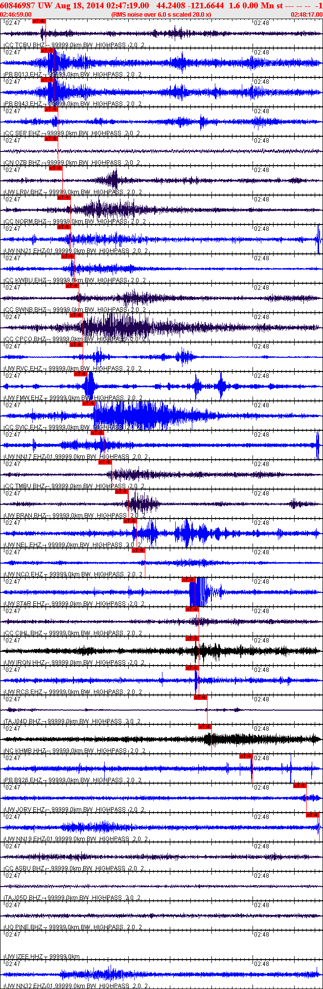Click the red pick marker on IRON trace

click(x=192, y=639)
